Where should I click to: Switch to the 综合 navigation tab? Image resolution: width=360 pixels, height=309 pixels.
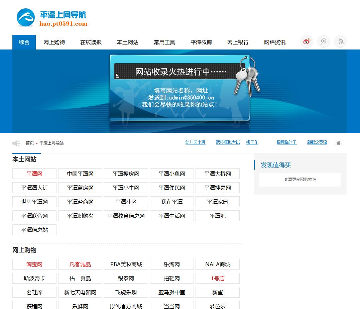pos(24,42)
